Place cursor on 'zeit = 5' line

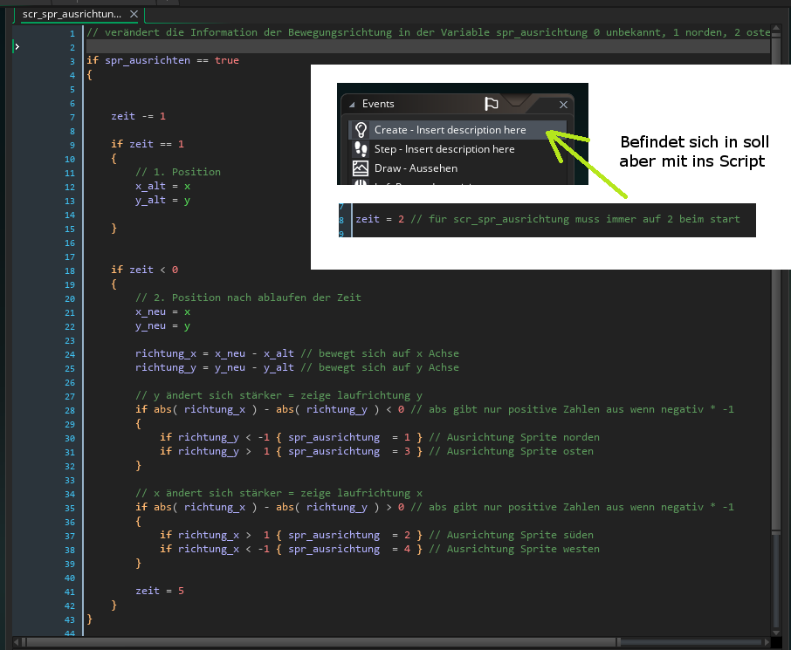[160, 591]
